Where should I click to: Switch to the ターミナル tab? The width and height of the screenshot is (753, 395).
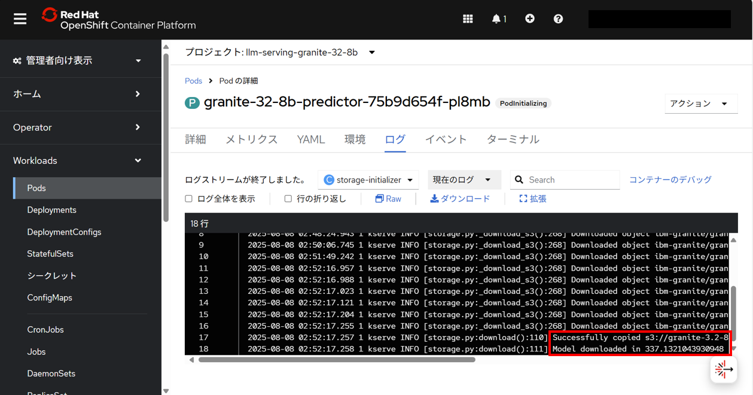click(x=513, y=139)
